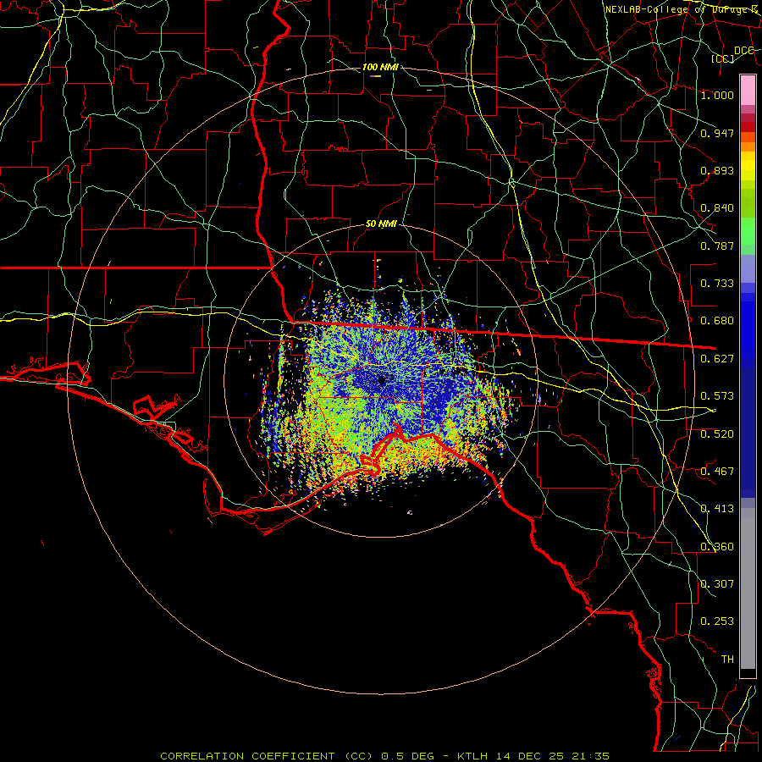Click the 50 NMI range ring label
The image size is (762, 762).
click(381, 224)
